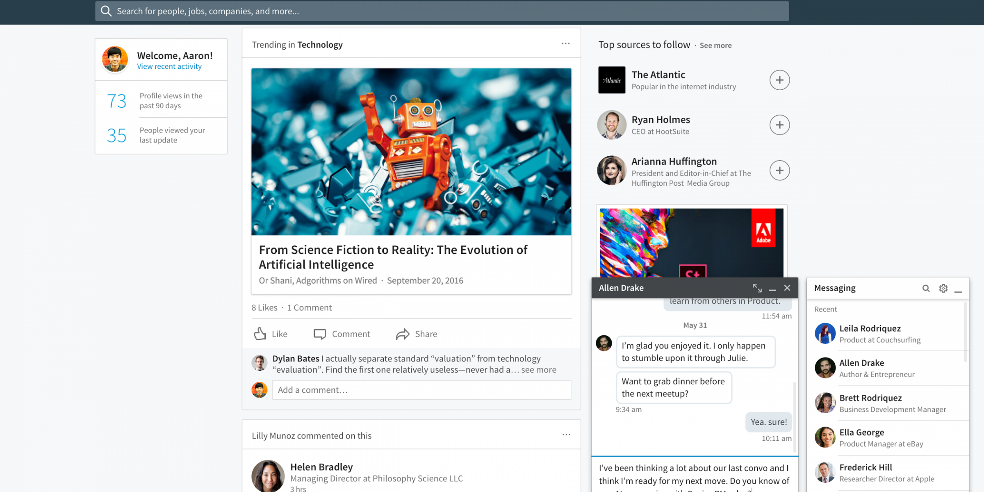Open Helen Bradley's name link
The height and width of the screenshot is (492, 984).
(x=321, y=467)
